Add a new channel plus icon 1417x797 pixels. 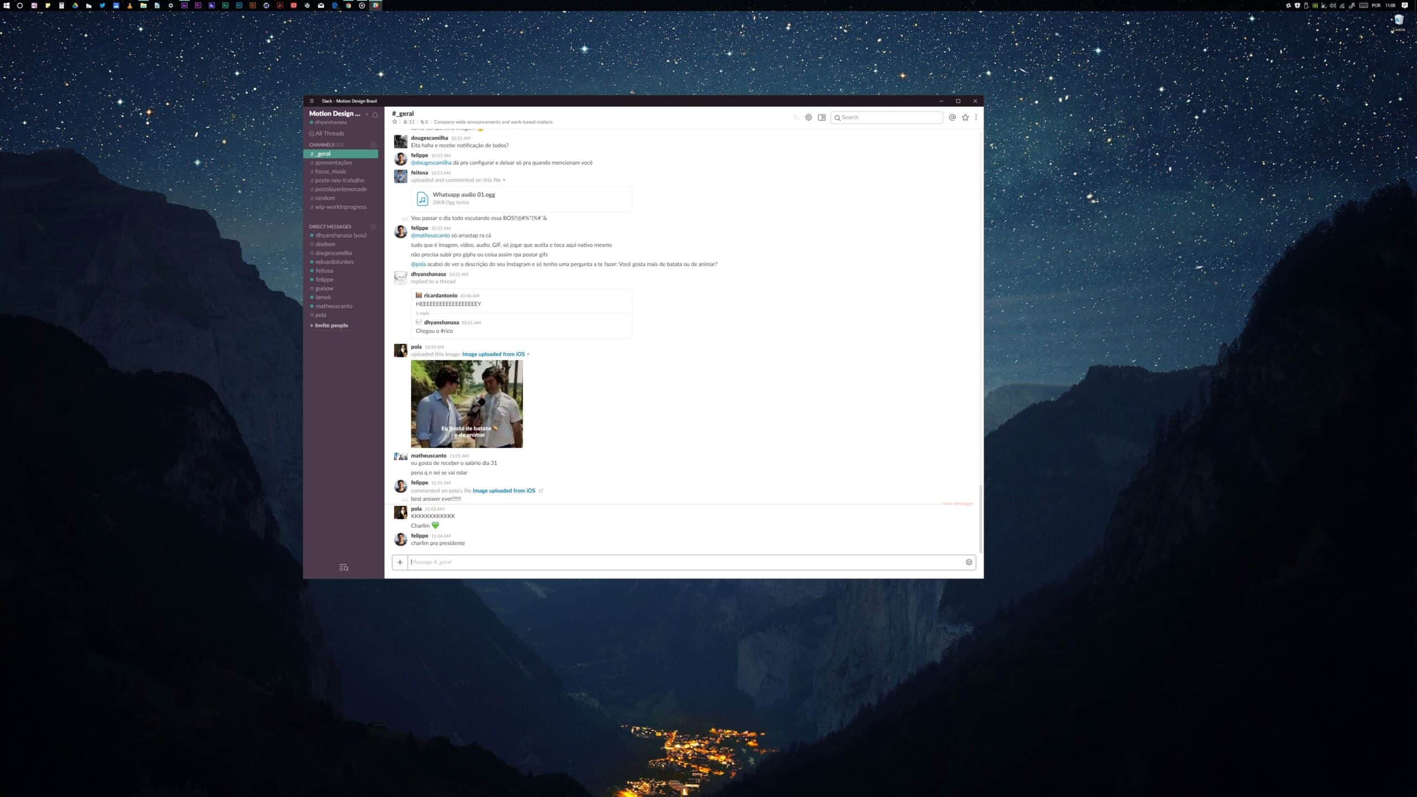click(373, 145)
